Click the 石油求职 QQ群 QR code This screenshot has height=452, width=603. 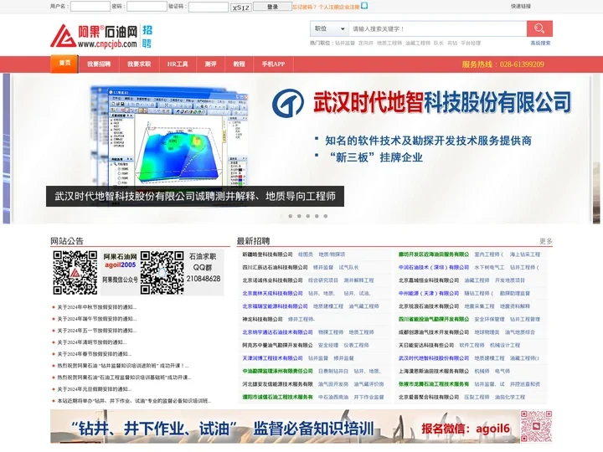pyautogui.click(x=162, y=273)
